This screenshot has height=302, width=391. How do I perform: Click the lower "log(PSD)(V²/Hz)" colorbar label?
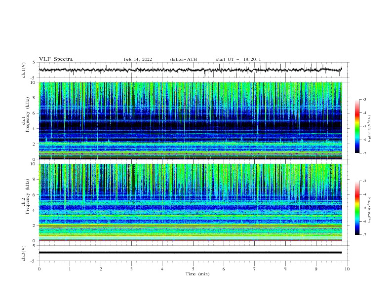click(369, 210)
